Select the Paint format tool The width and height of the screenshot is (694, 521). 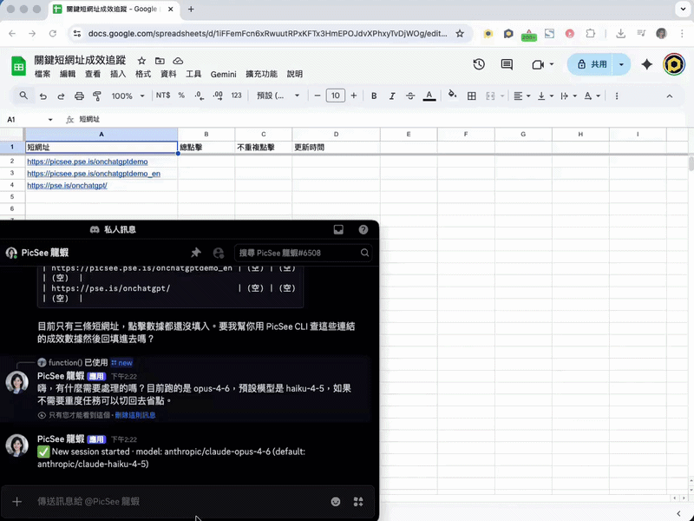pos(97,96)
